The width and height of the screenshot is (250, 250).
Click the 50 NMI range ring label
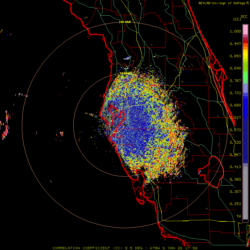pos(125,73)
